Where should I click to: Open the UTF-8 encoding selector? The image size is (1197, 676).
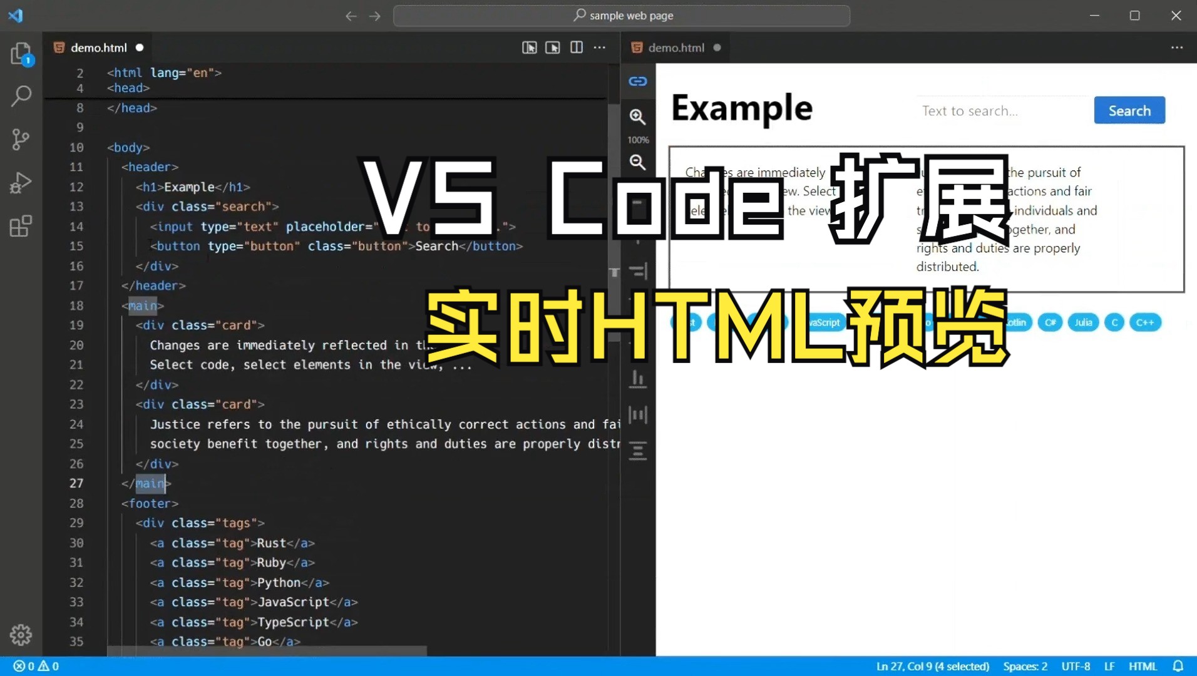tap(1076, 666)
